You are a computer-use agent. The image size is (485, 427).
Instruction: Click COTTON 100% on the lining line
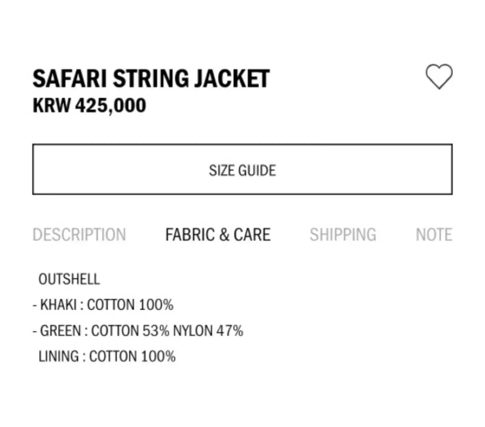click(132, 357)
